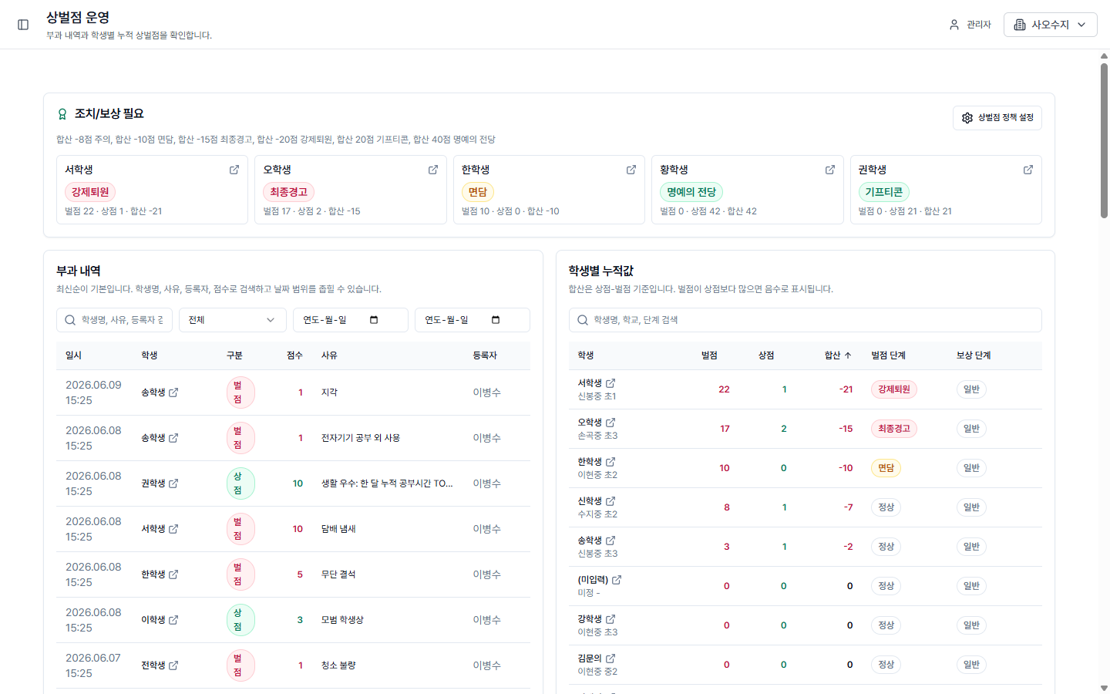
Task: Select 전자기기 공부 외 사용 reason
Action: tap(361, 438)
